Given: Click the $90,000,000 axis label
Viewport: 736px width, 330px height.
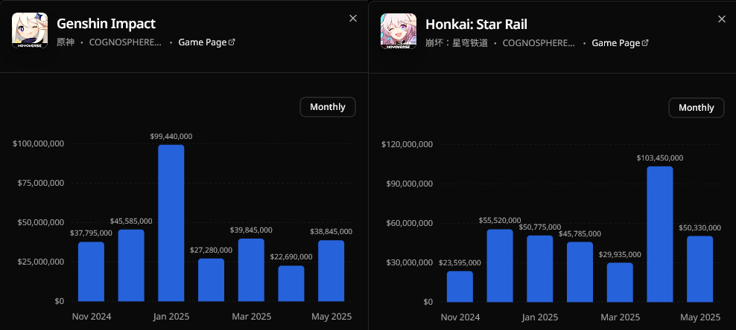Looking at the screenshot, I should click(x=410, y=184).
